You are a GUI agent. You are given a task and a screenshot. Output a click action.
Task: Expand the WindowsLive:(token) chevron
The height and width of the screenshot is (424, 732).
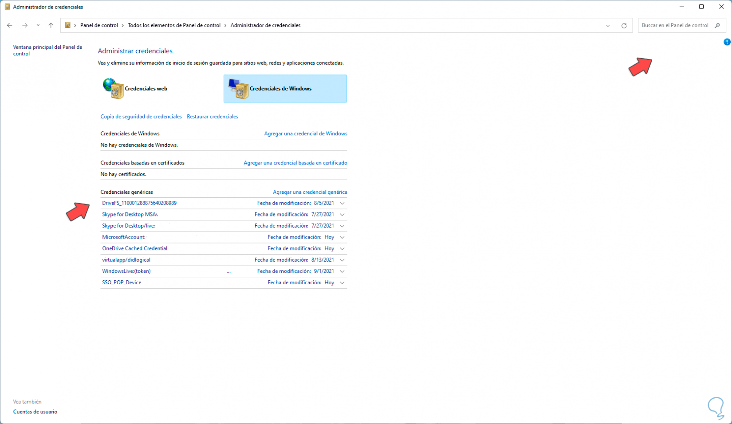(x=342, y=271)
